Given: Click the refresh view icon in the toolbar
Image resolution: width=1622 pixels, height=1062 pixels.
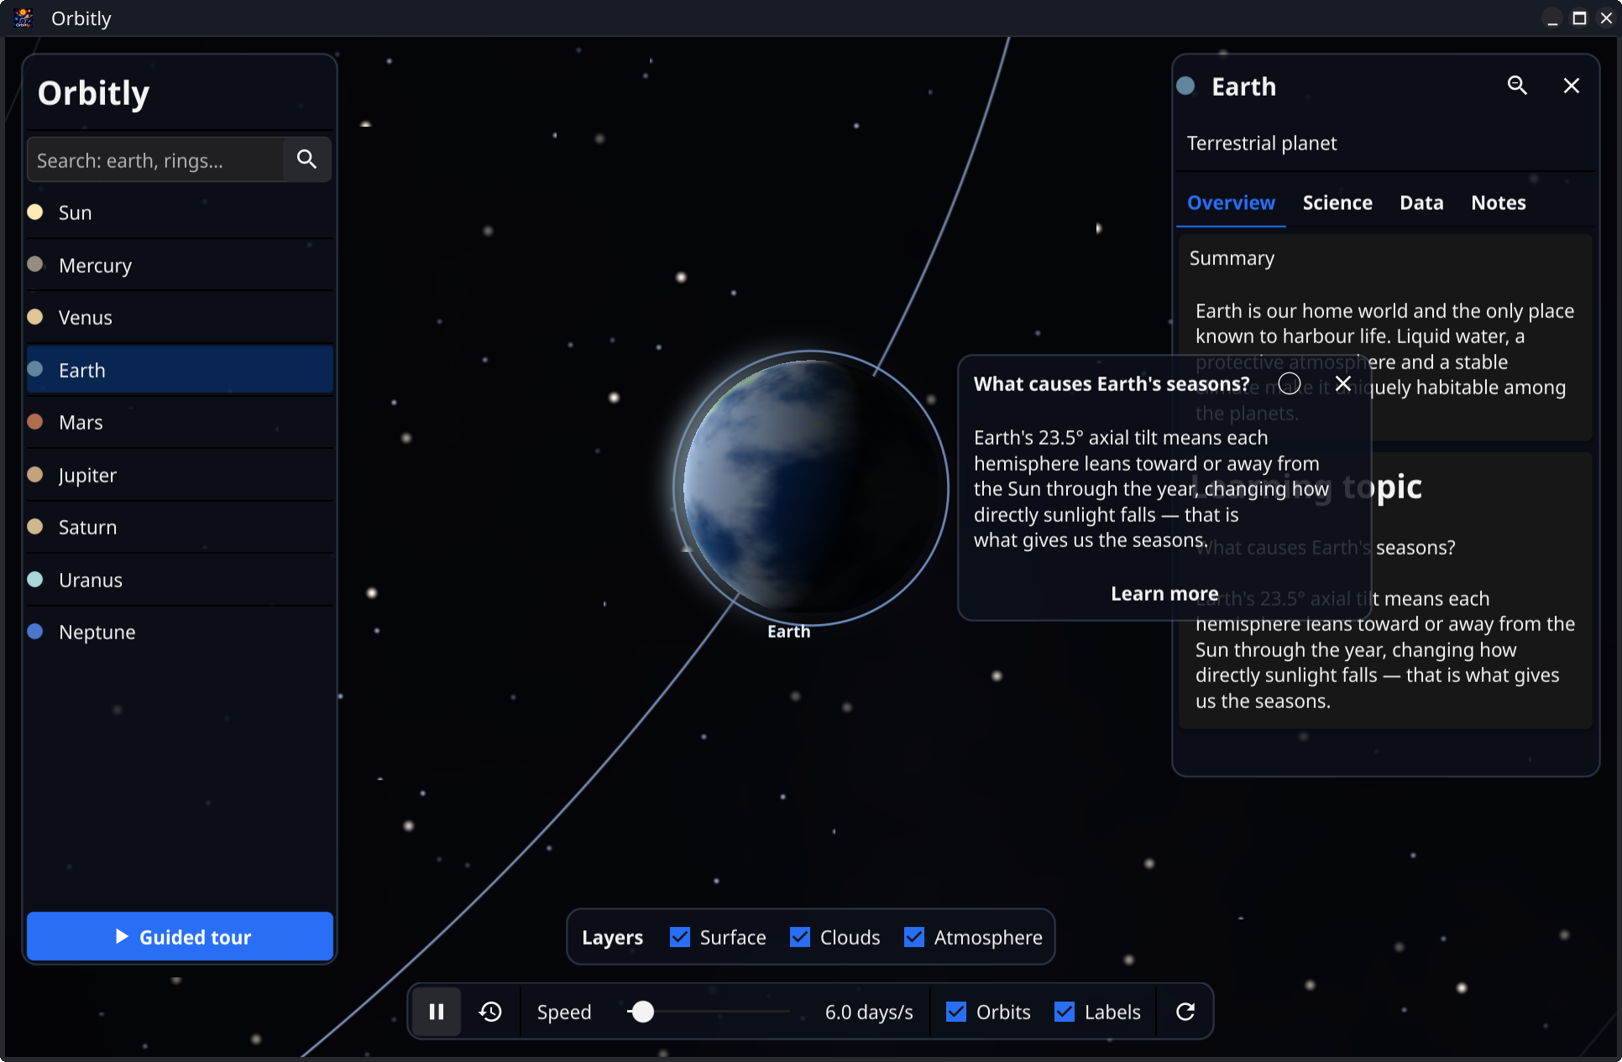Looking at the screenshot, I should tap(1185, 1012).
